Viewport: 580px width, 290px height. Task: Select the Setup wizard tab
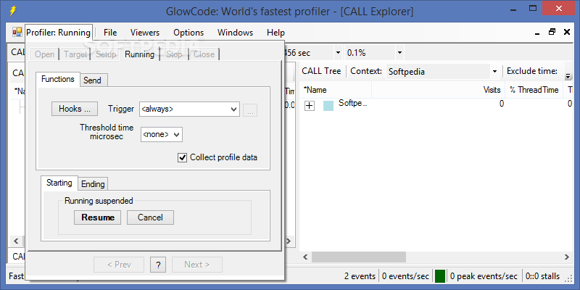[106, 54]
